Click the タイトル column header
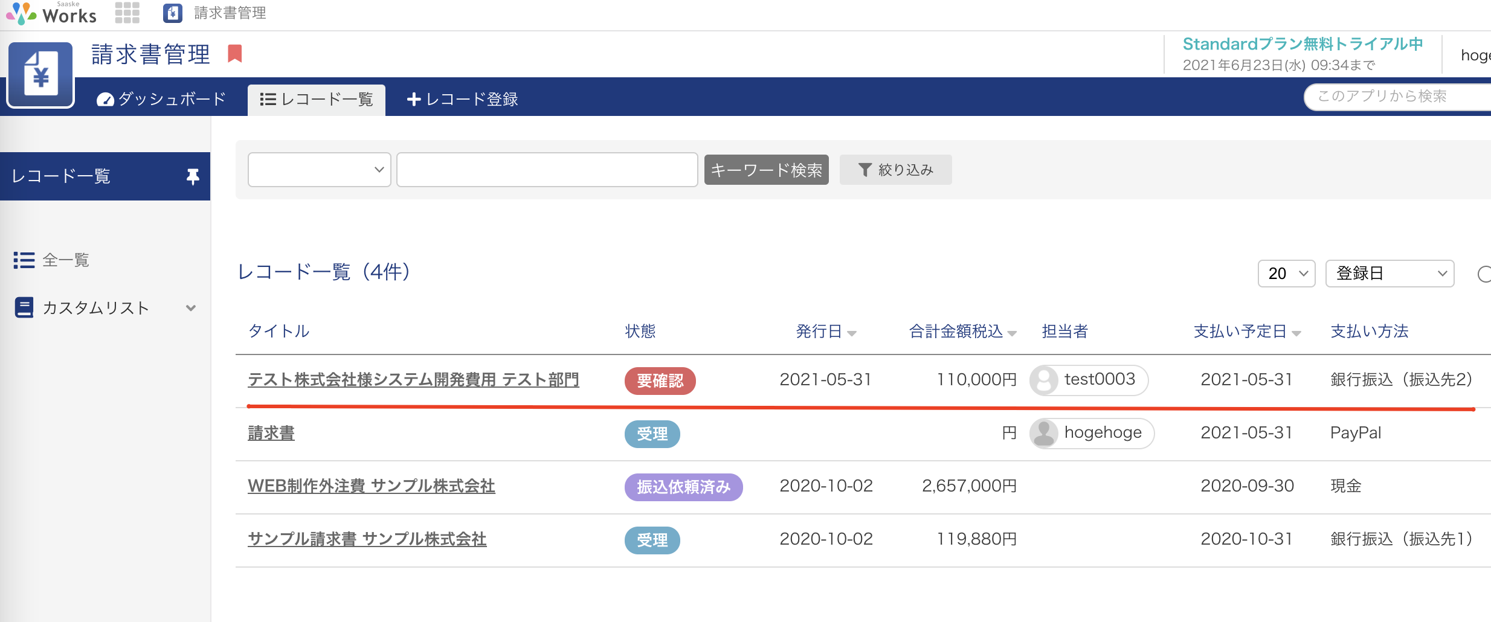The height and width of the screenshot is (622, 1491). pyautogui.click(x=279, y=331)
